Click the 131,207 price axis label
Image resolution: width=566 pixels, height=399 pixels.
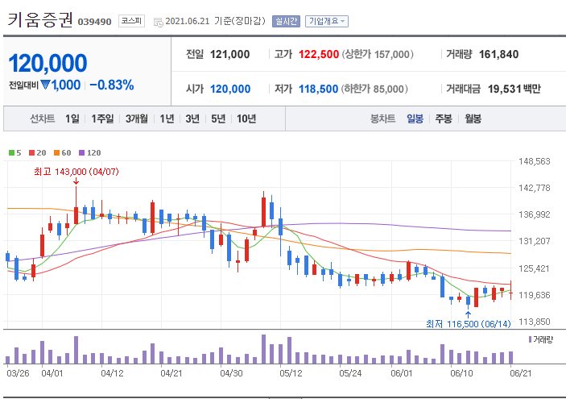(x=535, y=241)
